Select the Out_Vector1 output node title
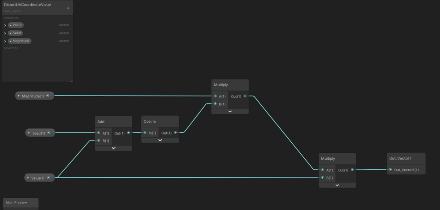 [x=400, y=158]
